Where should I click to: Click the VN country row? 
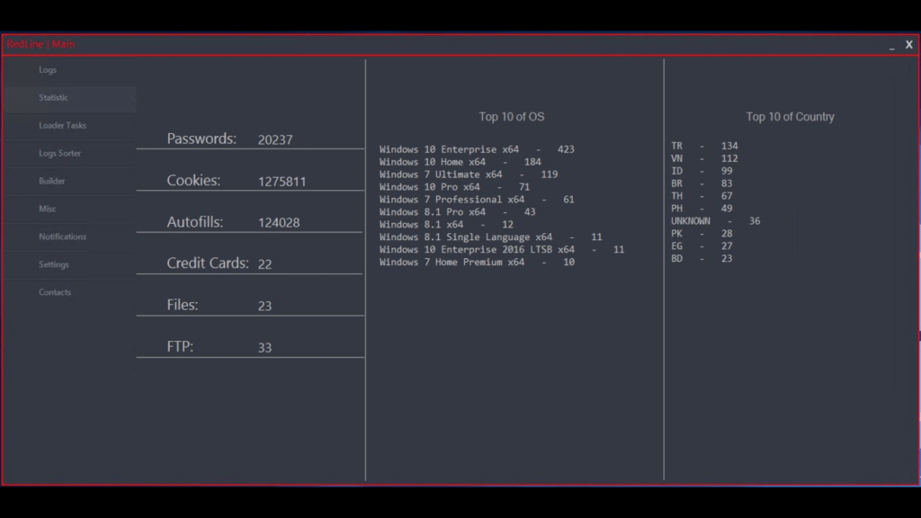pyautogui.click(x=705, y=158)
